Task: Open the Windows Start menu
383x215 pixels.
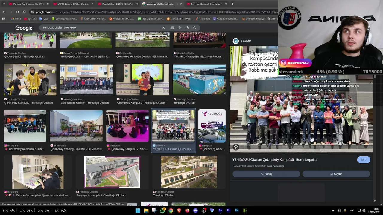Action: pyautogui.click(x=138, y=211)
